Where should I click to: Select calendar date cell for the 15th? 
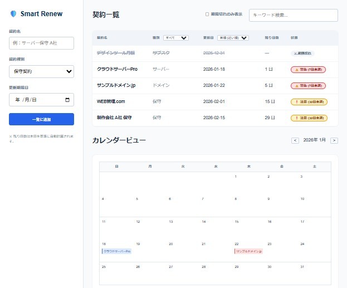pyautogui.click(x=248, y=228)
